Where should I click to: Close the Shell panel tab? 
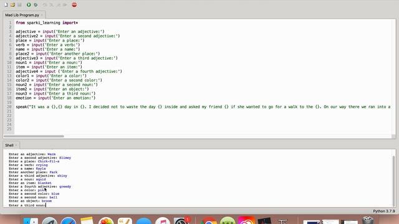[x=16, y=145]
